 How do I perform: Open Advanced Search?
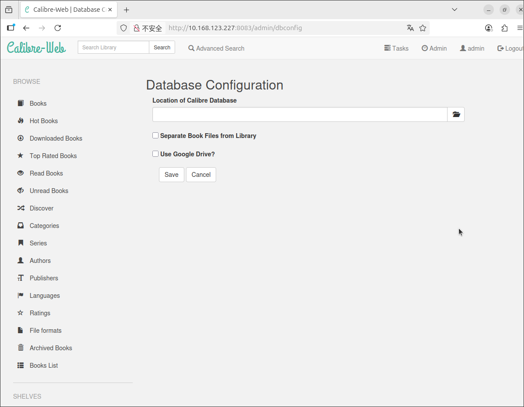tap(216, 48)
